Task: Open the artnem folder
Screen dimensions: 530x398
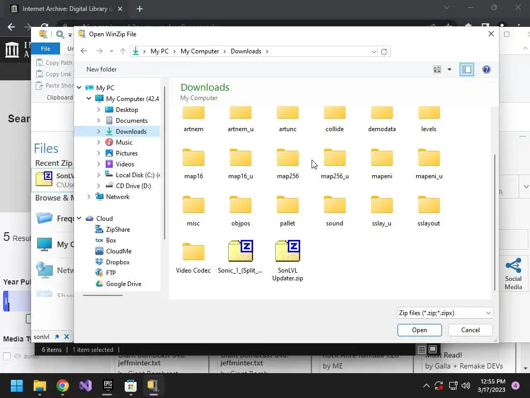Action: 194,119
